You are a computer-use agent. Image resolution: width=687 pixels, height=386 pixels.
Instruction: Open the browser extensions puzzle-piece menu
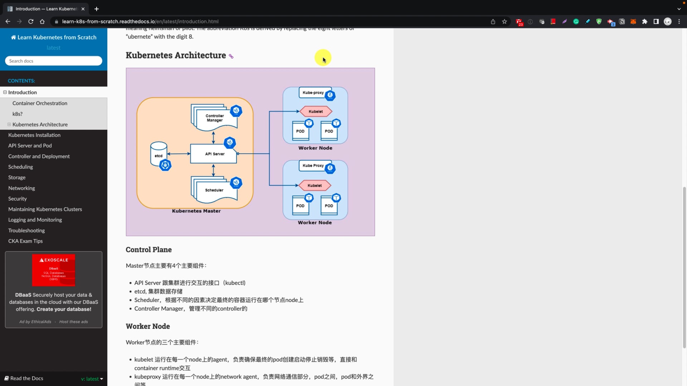click(x=645, y=21)
